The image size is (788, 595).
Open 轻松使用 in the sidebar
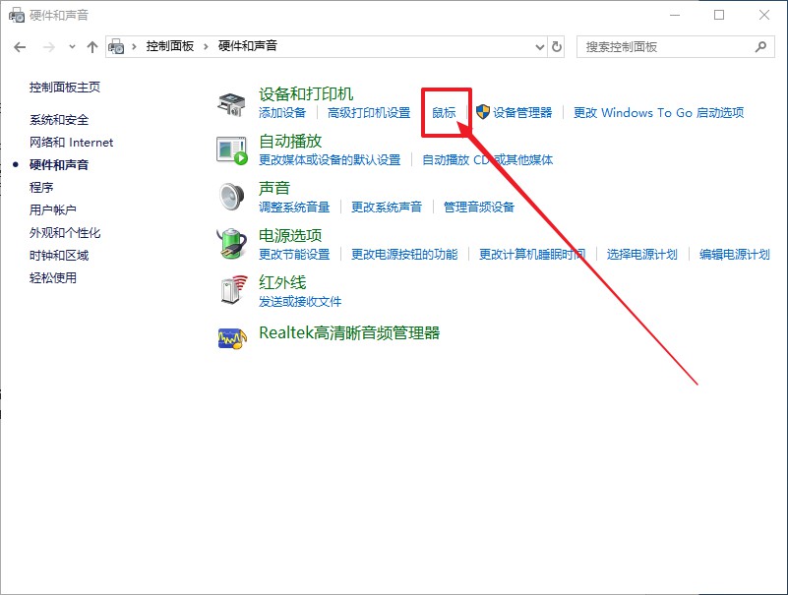(53, 278)
